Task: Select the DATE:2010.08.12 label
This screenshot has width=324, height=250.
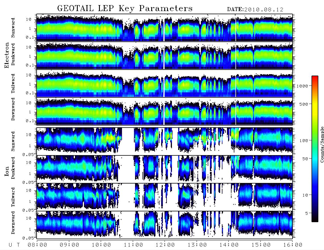Action: [255, 10]
